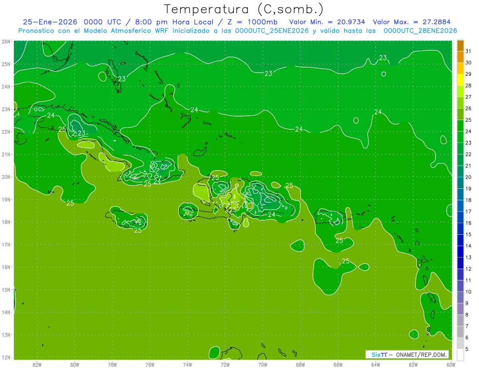Click the '66W' longitude axis label

[x=338, y=364]
